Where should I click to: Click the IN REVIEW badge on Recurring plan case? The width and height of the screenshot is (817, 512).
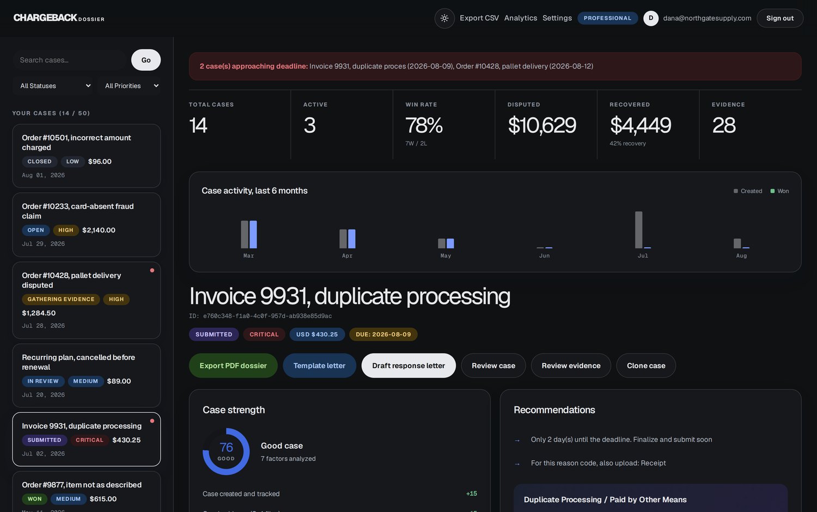43,381
